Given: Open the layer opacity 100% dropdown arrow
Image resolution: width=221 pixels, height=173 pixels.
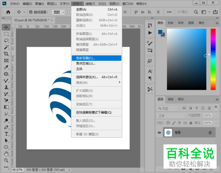Looking at the screenshot, I should click(x=215, y=115).
